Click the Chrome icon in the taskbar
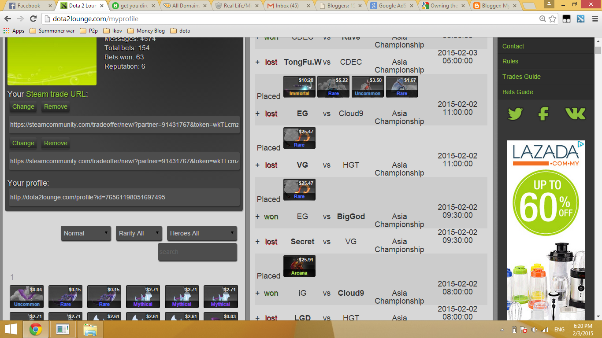The width and height of the screenshot is (602, 338). click(36, 329)
